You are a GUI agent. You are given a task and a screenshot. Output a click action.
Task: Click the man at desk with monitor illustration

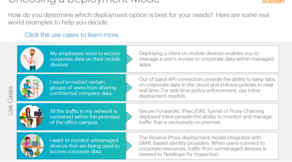[x=31, y=88]
